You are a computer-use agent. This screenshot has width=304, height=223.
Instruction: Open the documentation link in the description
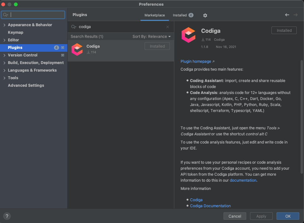click(x=243, y=180)
